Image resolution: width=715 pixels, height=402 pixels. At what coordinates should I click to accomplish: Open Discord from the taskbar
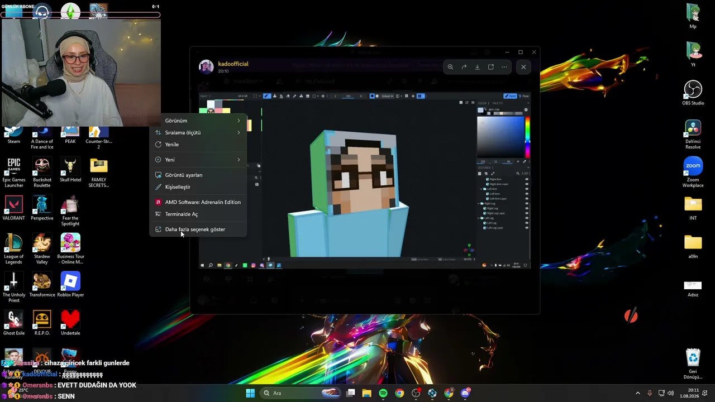pyautogui.click(x=465, y=393)
